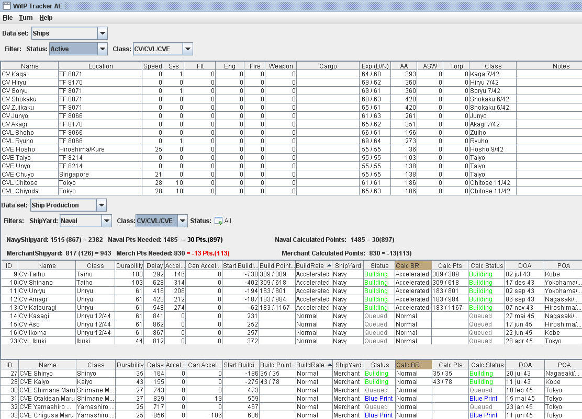Expand the ShipYard Naval dropdown

pyautogui.click(x=107, y=221)
